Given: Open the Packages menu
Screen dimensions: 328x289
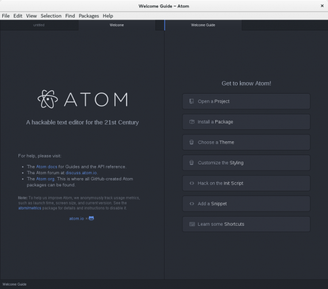Looking at the screenshot, I should click(89, 16).
